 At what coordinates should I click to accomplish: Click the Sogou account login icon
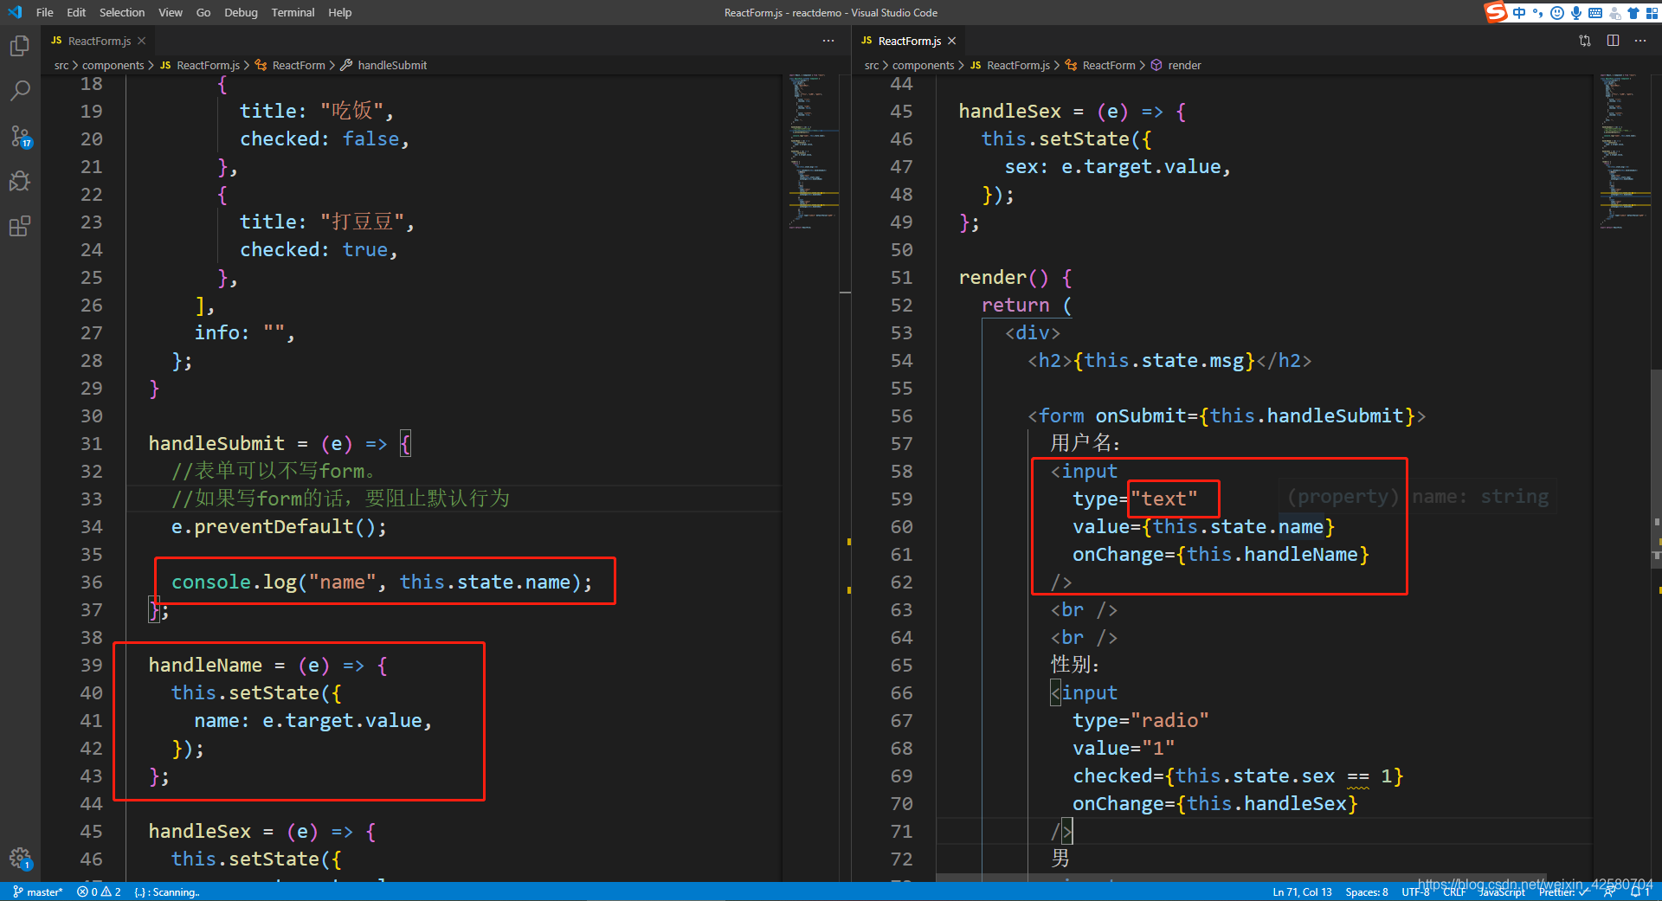[x=1615, y=12]
